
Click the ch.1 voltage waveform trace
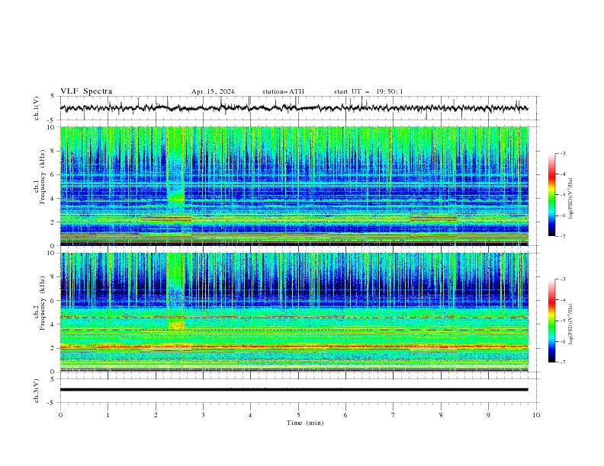point(294,108)
